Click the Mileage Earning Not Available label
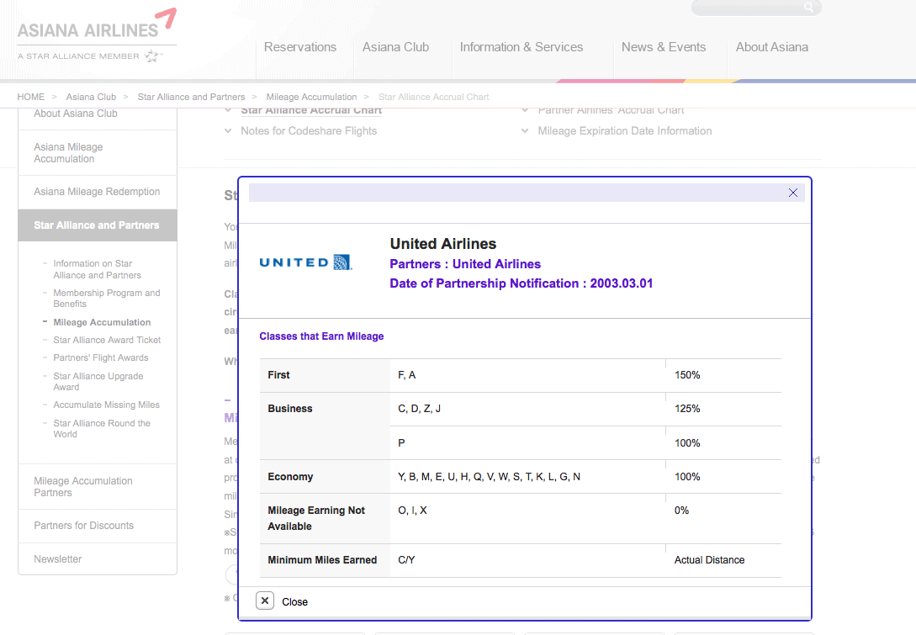916x635 pixels. click(x=316, y=518)
